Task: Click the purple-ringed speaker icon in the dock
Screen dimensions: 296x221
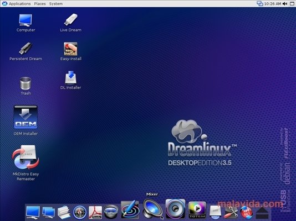Action: tap(175, 209)
